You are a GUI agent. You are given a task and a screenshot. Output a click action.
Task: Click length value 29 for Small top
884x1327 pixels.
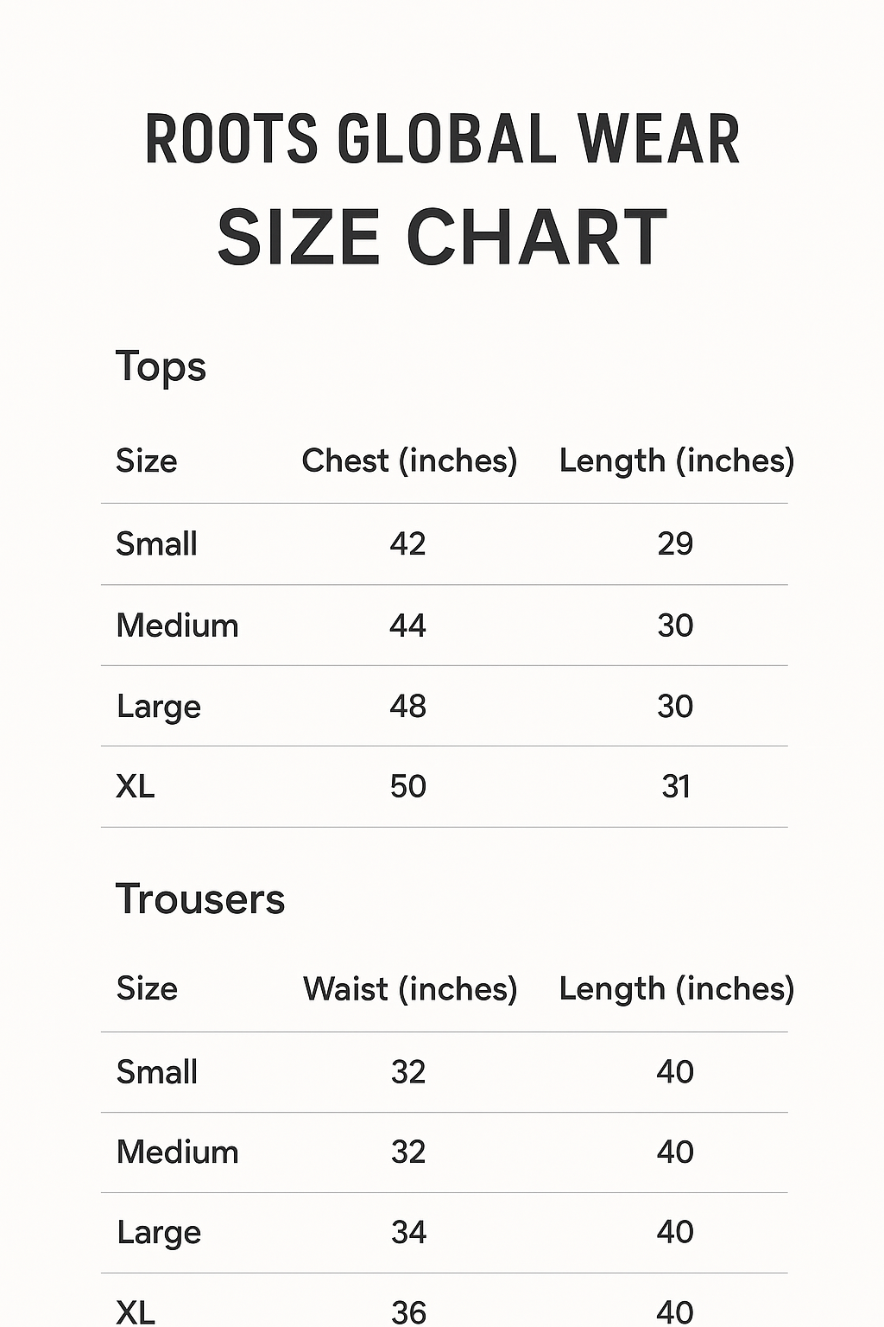coord(675,544)
